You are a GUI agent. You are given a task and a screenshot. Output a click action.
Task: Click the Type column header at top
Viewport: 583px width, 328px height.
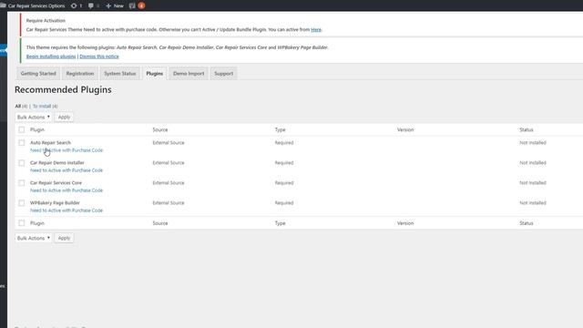pyautogui.click(x=280, y=129)
